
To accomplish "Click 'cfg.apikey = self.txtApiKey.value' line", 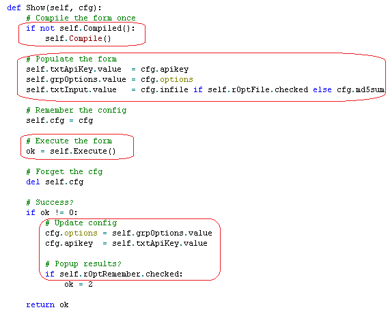I will [126, 244].
